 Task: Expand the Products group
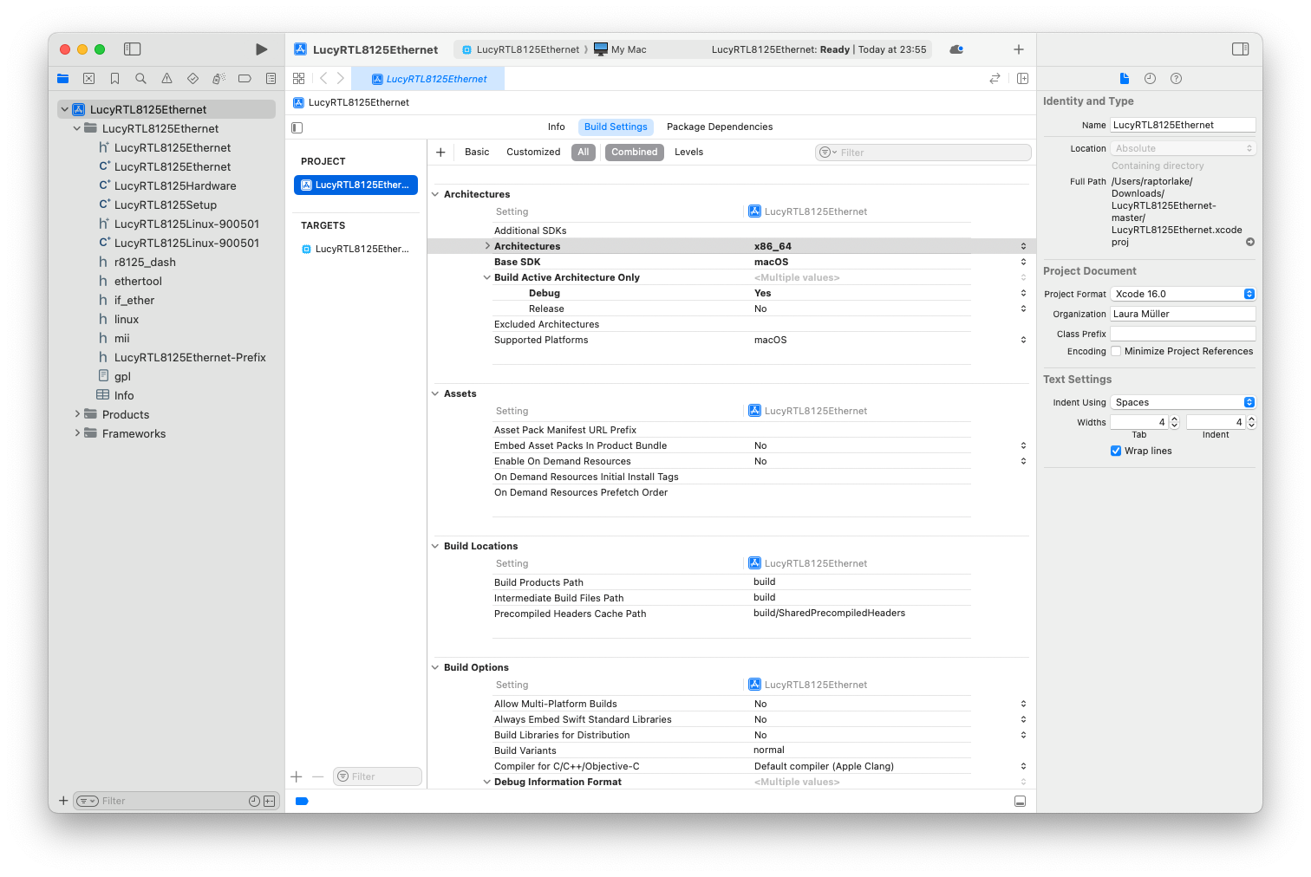(77, 415)
